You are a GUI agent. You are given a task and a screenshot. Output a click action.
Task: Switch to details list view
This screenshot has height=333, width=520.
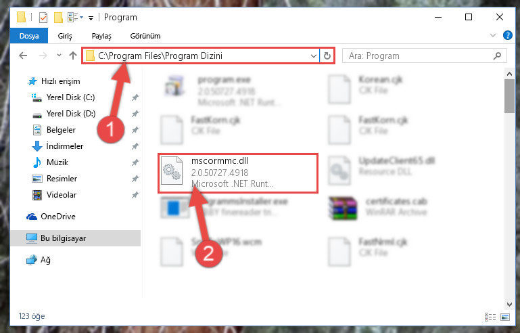pyautogui.click(x=490, y=317)
